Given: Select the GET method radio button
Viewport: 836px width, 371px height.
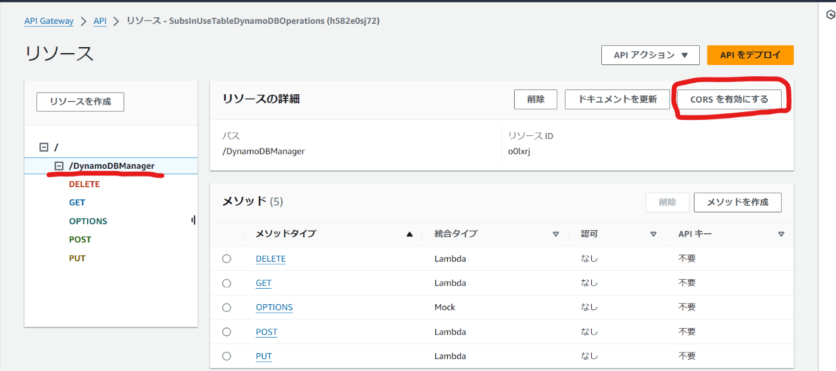Looking at the screenshot, I should tap(226, 283).
